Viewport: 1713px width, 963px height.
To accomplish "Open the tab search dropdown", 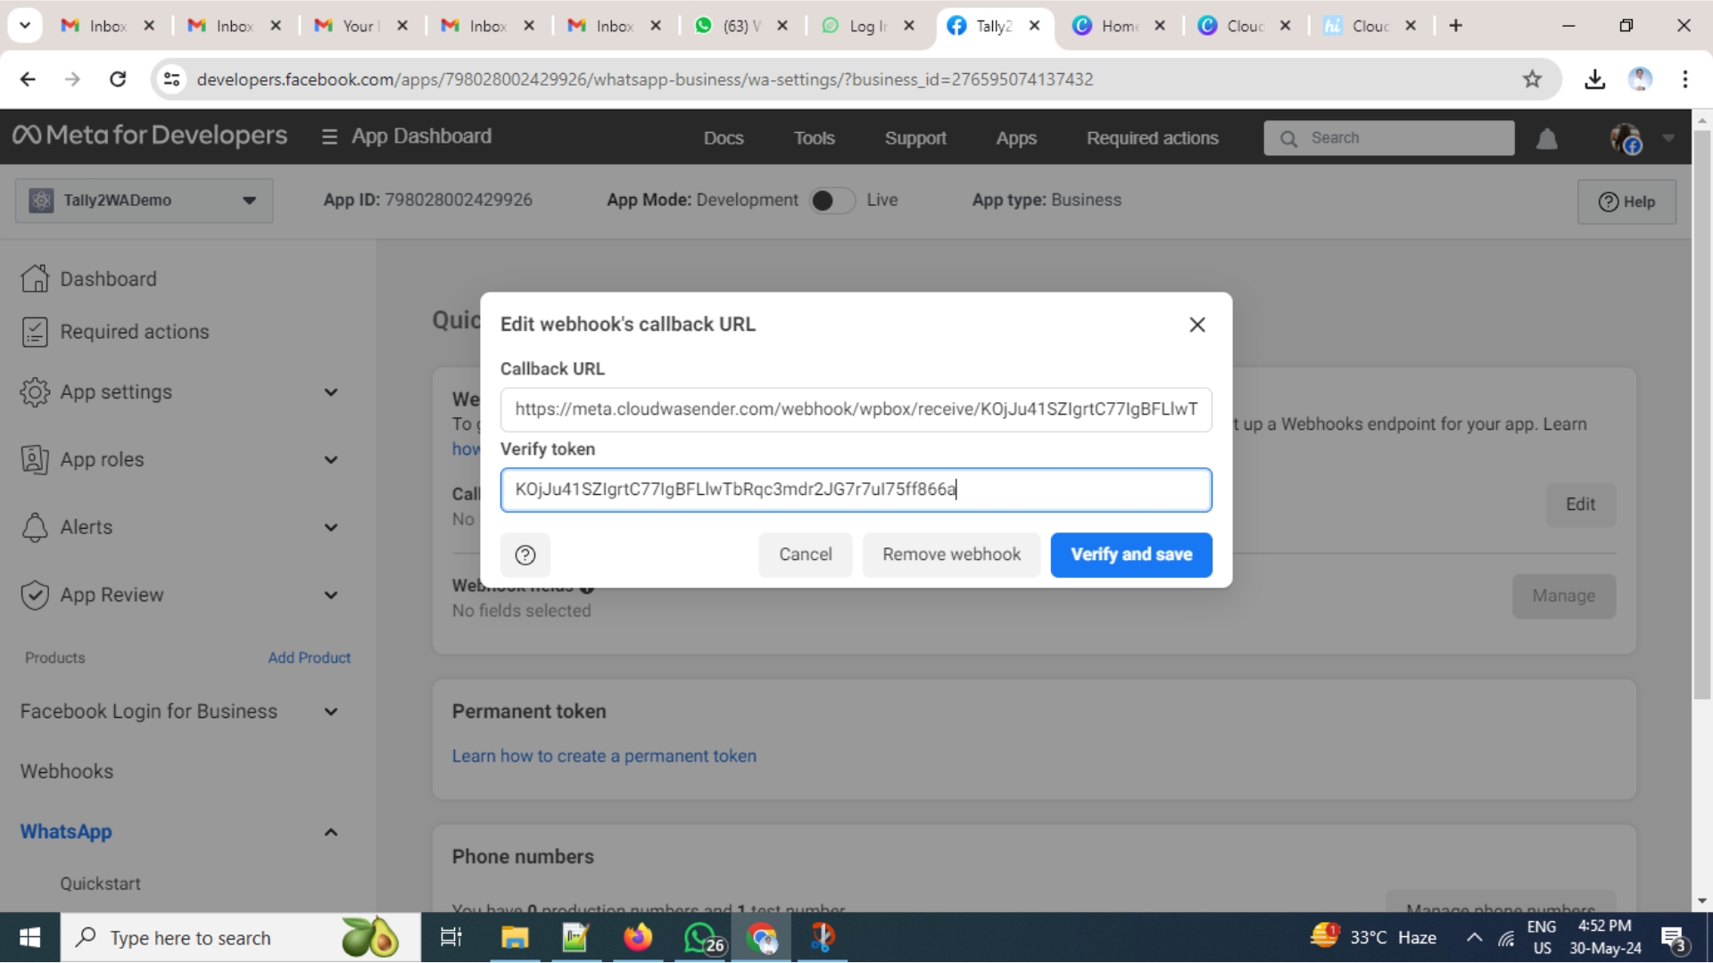I will point(25,26).
